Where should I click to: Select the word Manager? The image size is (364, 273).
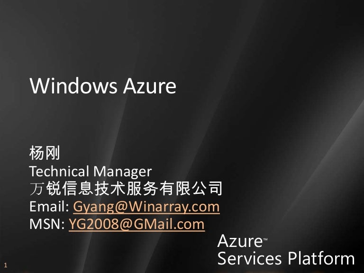123,172
